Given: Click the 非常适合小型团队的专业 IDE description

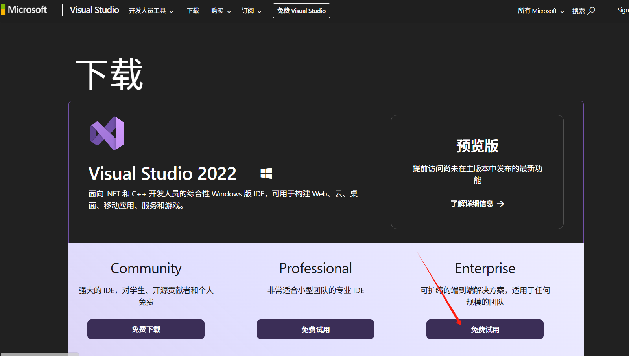Looking at the screenshot, I should (x=315, y=290).
